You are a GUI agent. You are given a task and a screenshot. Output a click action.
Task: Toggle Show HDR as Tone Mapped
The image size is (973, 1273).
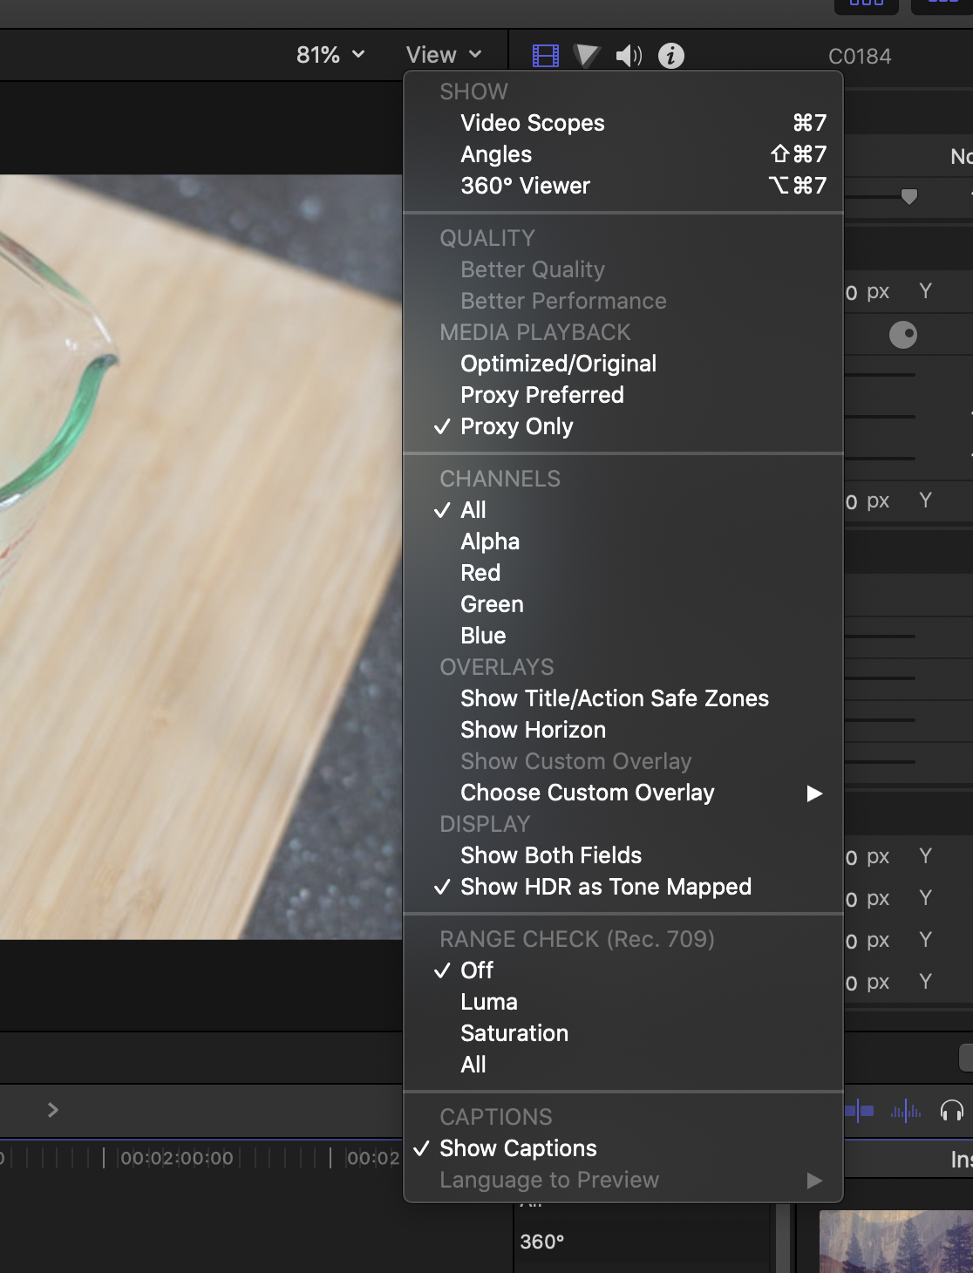(x=623, y=887)
